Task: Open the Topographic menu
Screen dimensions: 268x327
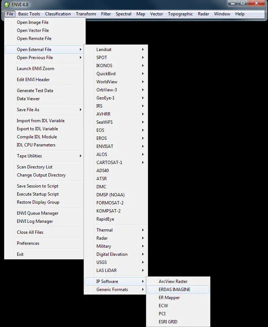Action: tap(180, 14)
